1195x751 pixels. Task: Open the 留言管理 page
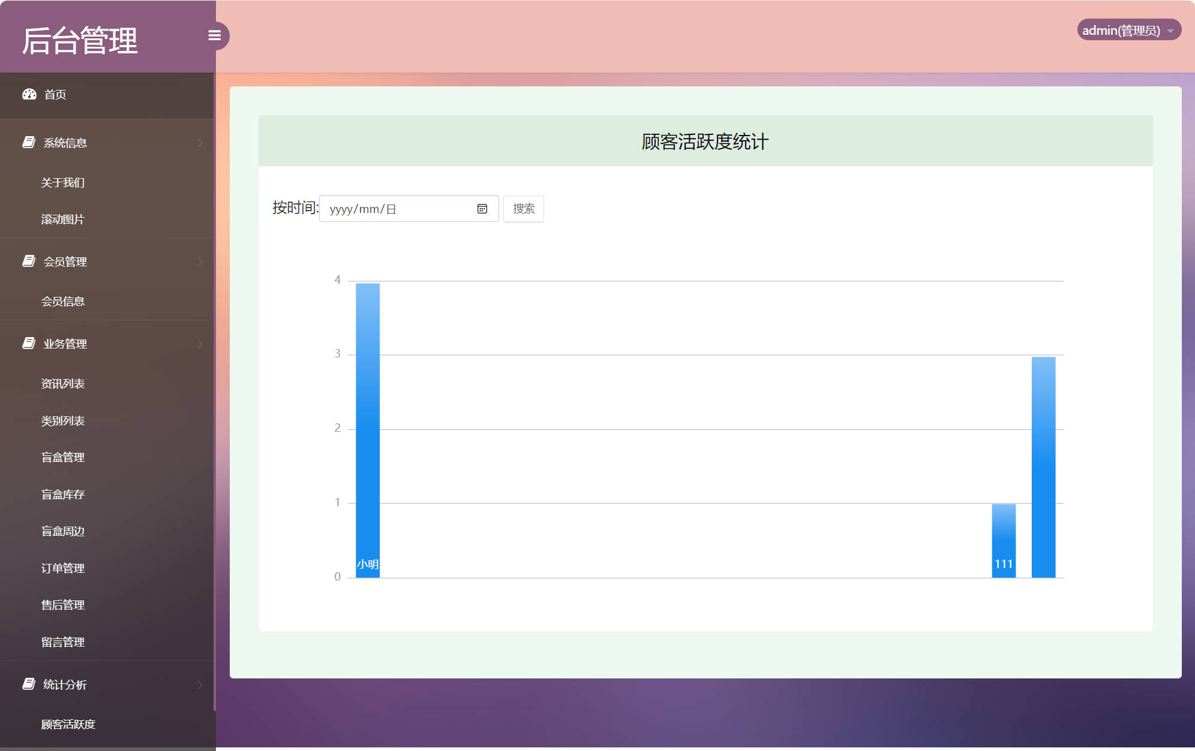point(62,641)
